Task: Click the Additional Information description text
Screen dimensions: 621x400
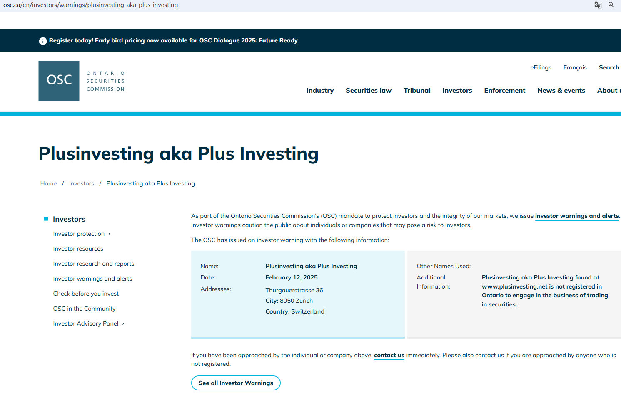Action: click(545, 291)
